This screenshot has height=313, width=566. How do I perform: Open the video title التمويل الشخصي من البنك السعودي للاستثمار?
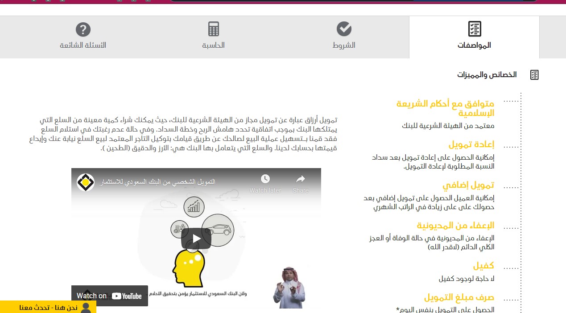pyautogui.click(x=157, y=182)
